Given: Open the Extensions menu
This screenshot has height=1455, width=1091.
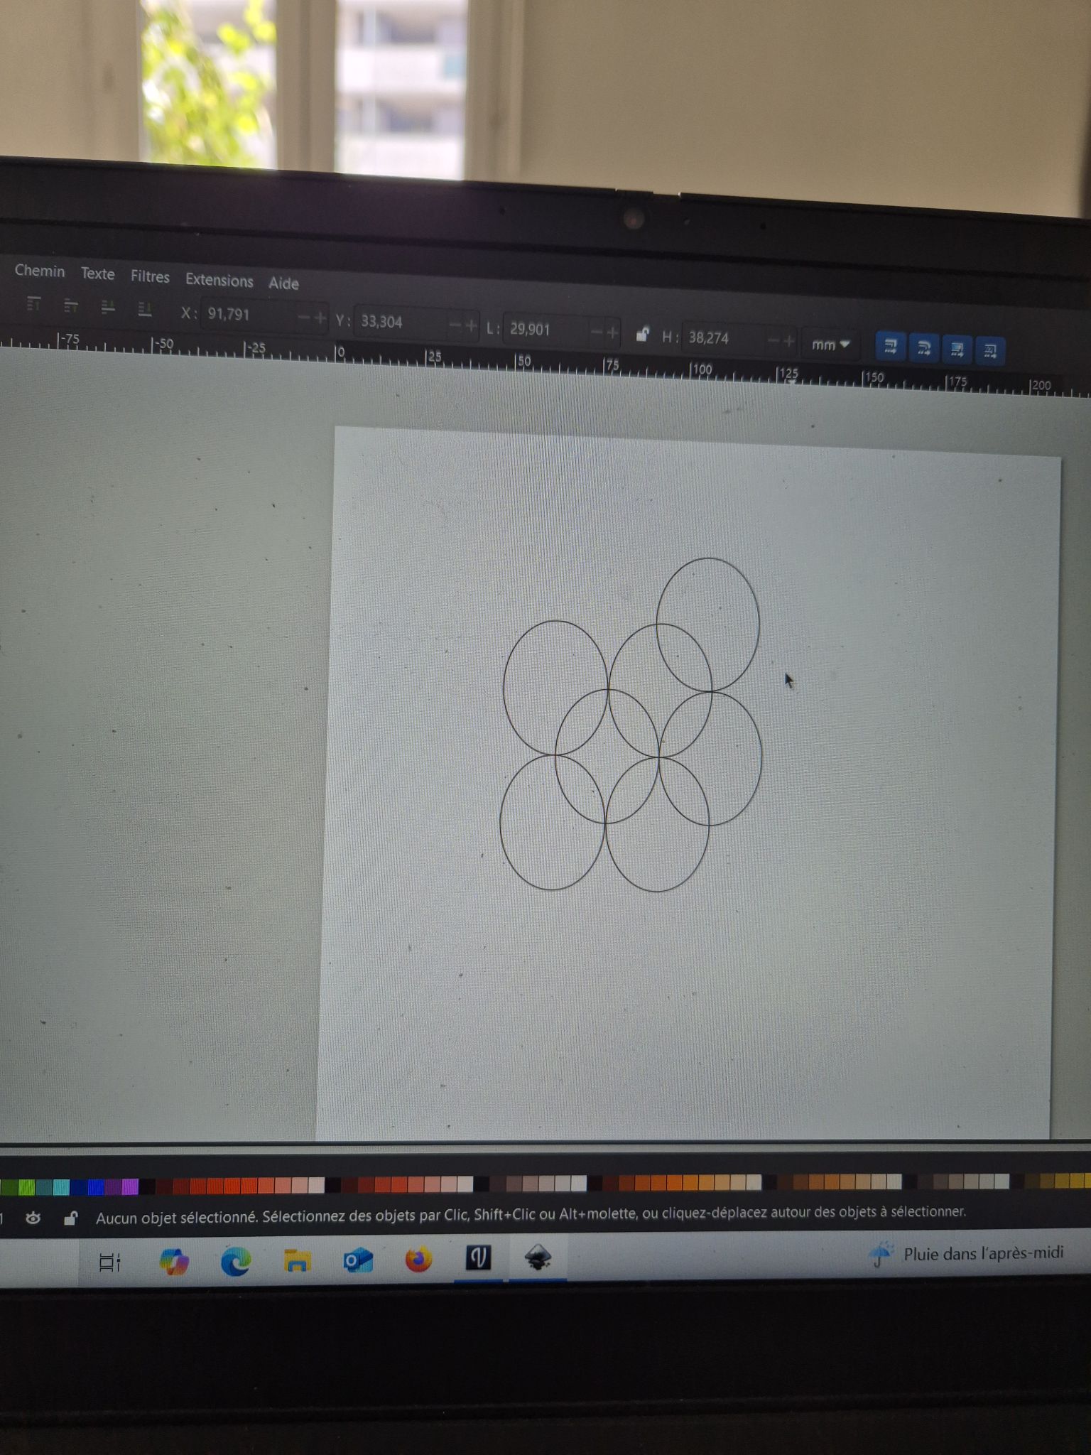Looking at the screenshot, I should pos(219,280).
